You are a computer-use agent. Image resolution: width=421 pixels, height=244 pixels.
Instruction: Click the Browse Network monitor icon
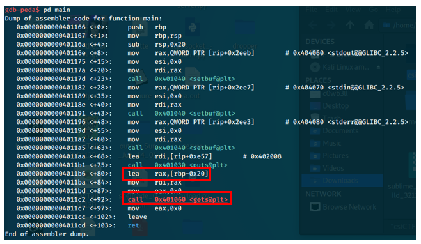click(315, 207)
